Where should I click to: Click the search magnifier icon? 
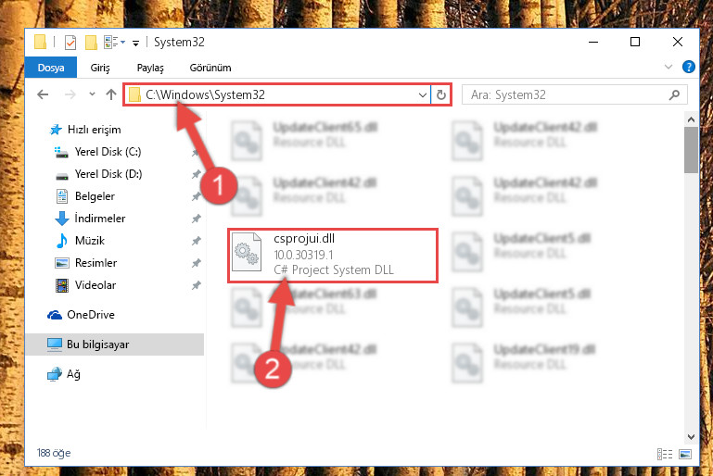(x=674, y=95)
